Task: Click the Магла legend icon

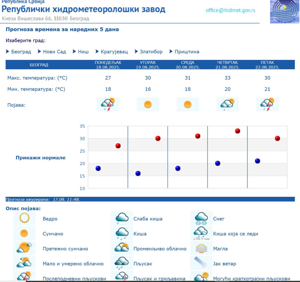Action: point(201,249)
